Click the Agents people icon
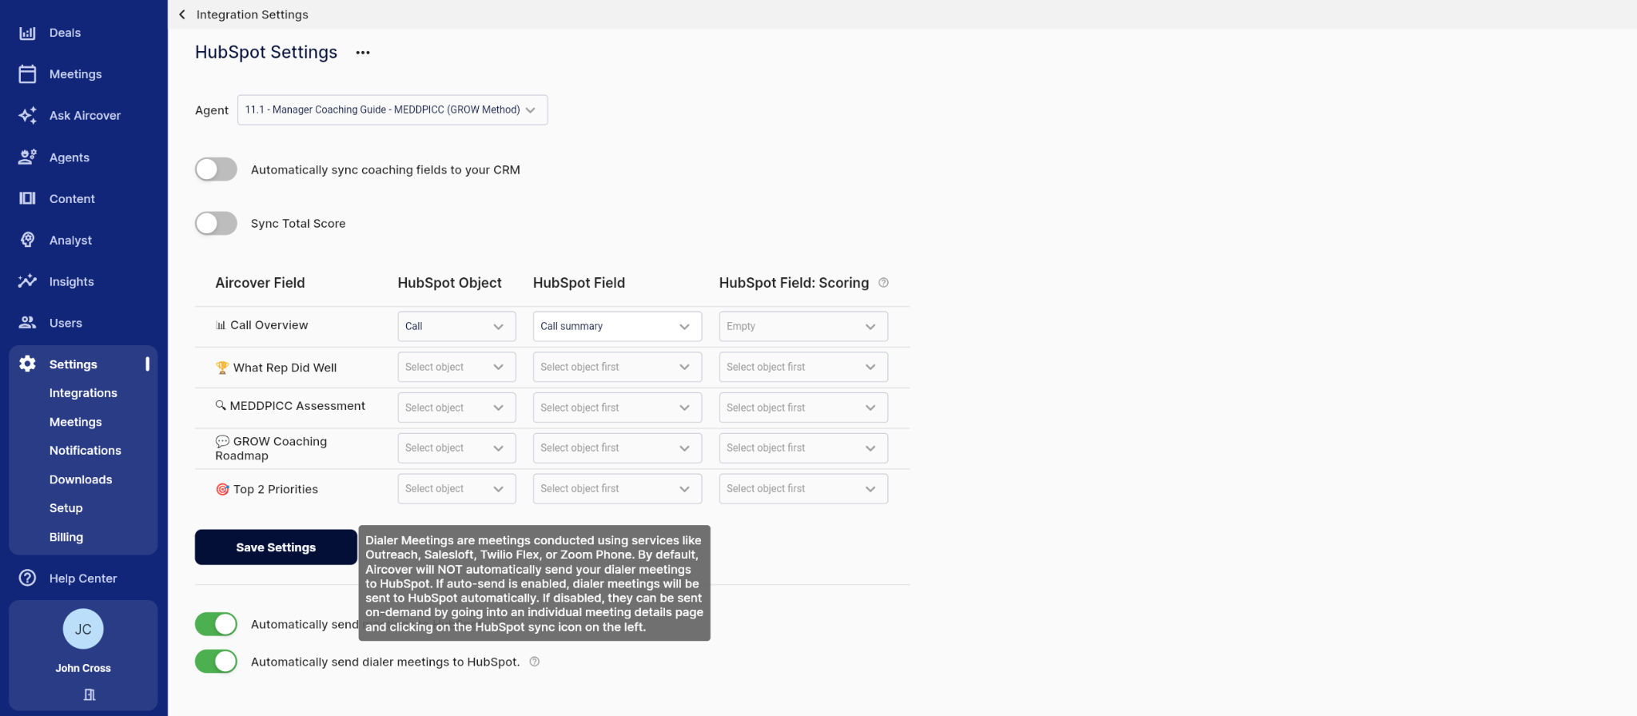1637x716 pixels. click(x=27, y=157)
